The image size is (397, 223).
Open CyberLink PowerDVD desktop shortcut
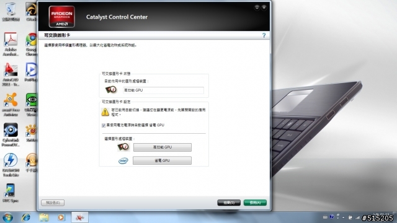click(11, 134)
